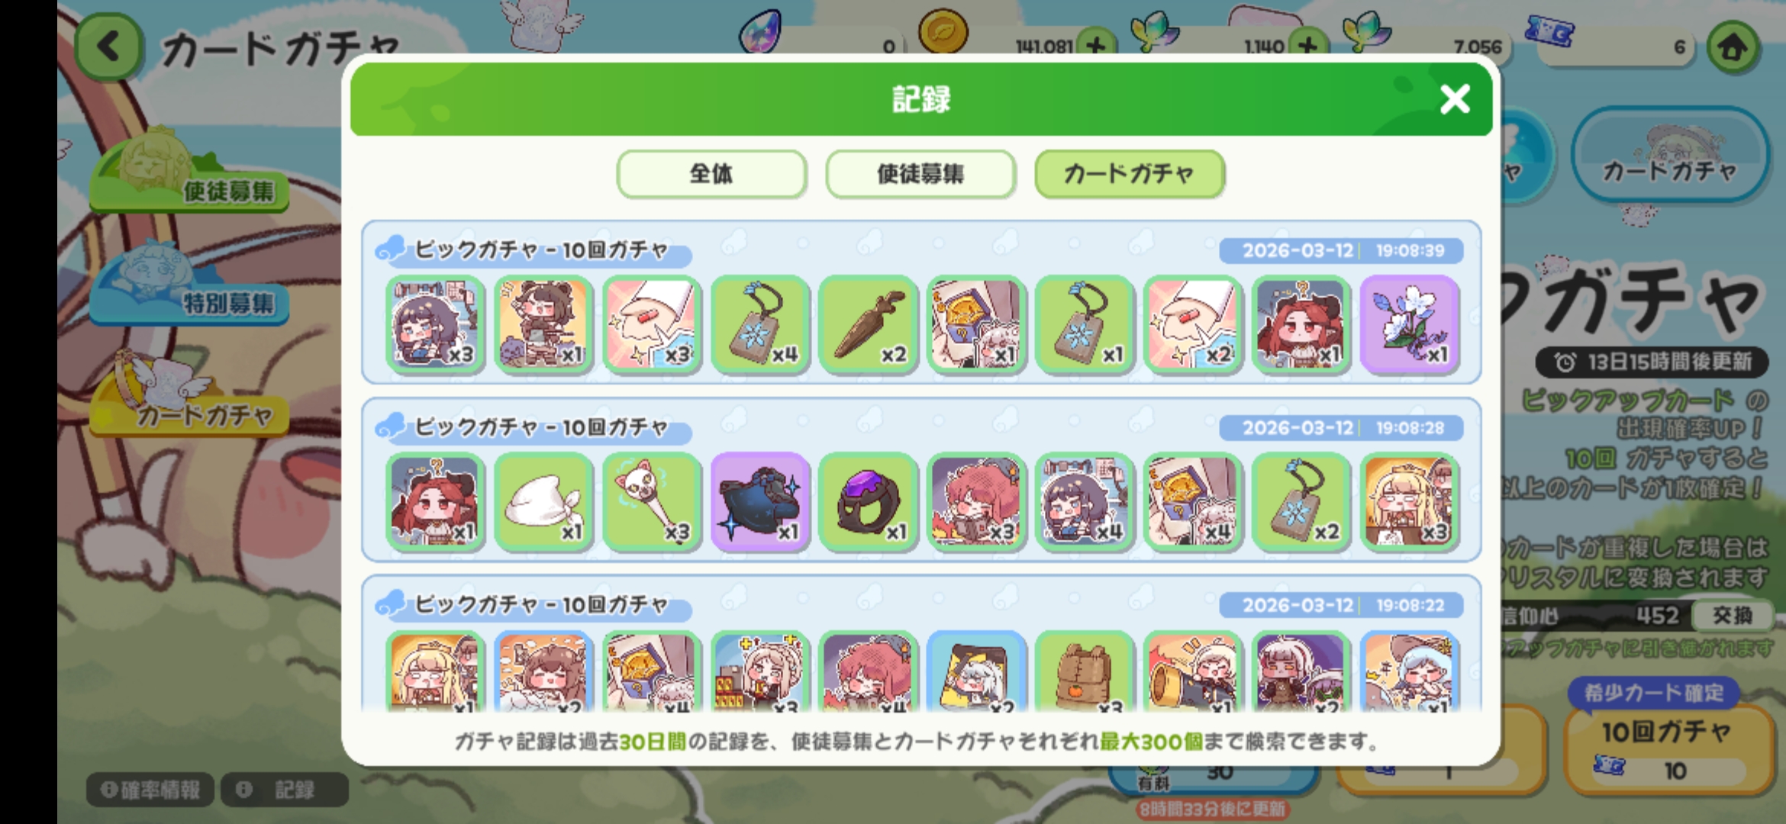The image size is (1786, 824).
Task: Select the 使徒募集 filter tab
Action: pos(920,174)
